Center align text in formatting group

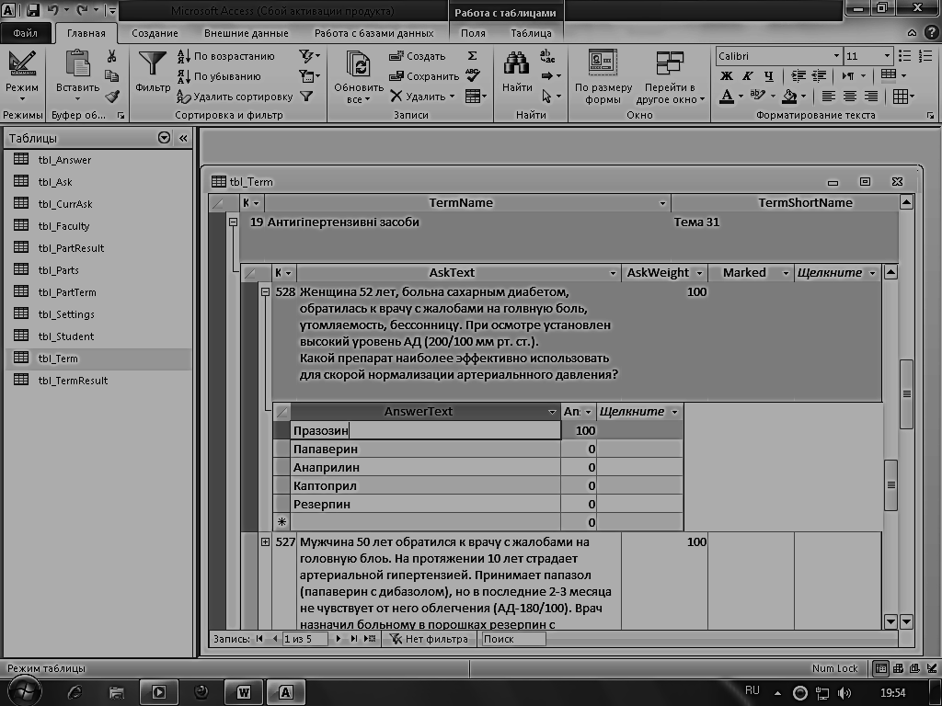tap(849, 96)
